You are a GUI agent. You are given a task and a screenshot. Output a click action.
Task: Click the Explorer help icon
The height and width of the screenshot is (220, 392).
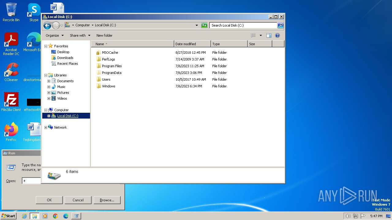click(277, 35)
